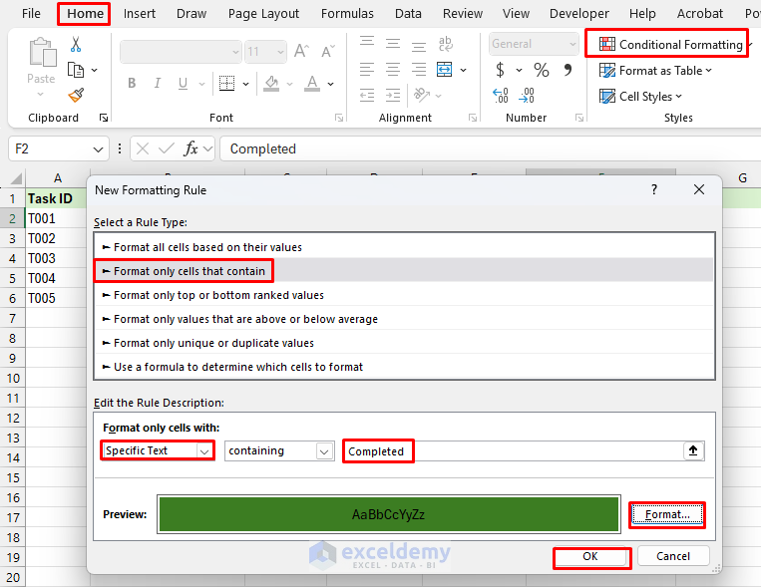
Task: Switch to the Developer tab
Action: point(579,14)
